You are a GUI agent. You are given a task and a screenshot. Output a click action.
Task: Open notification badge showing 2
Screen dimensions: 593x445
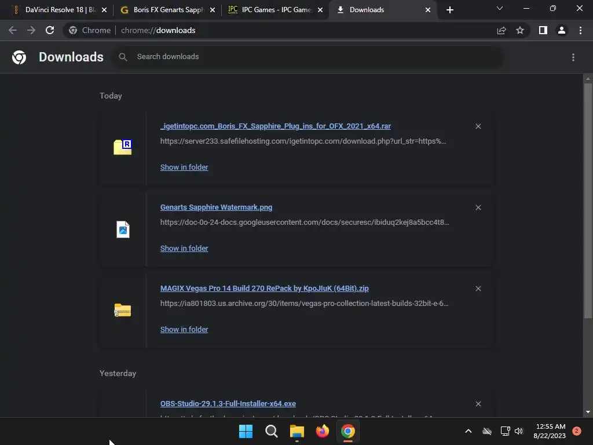pos(577,431)
